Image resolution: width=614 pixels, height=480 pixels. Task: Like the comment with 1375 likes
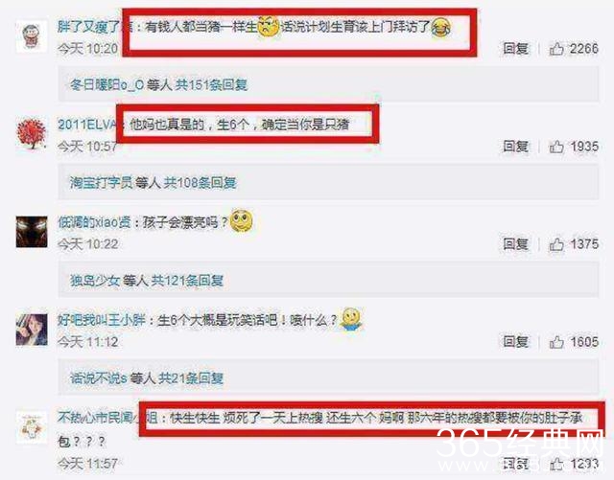click(556, 244)
